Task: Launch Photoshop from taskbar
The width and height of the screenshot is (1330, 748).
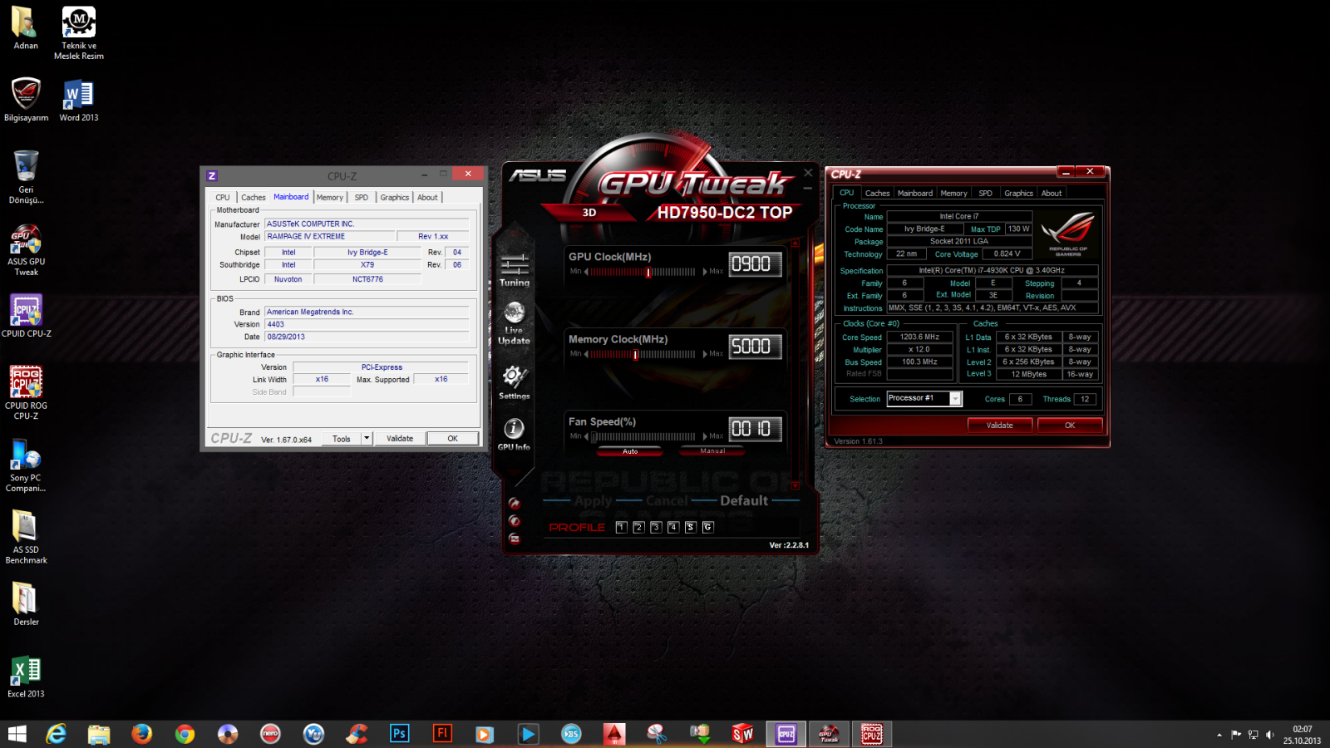Action: [x=400, y=734]
